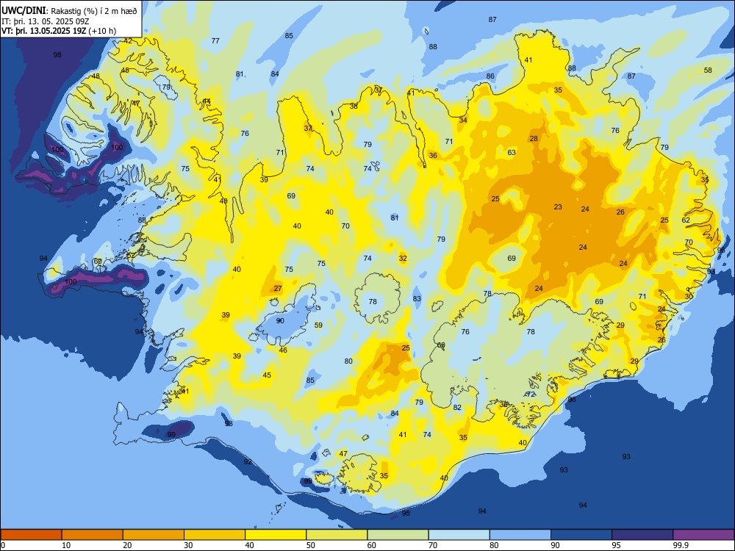Select the 50–60 yellow-green legend swatch
735x551 pixels.
tap(337, 535)
